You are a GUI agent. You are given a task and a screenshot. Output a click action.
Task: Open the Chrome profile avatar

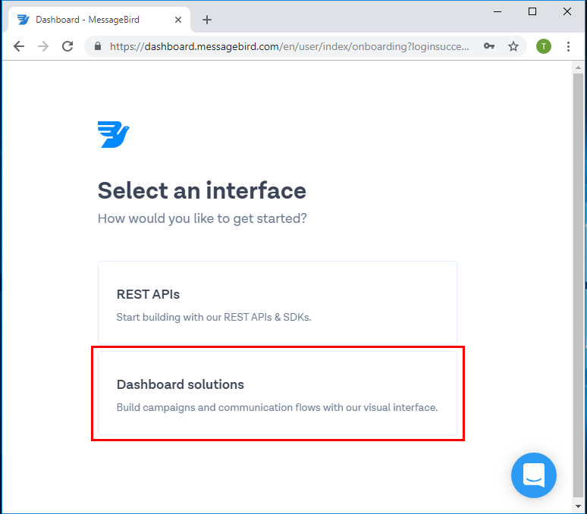pyautogui.click(x=543, y=46)
